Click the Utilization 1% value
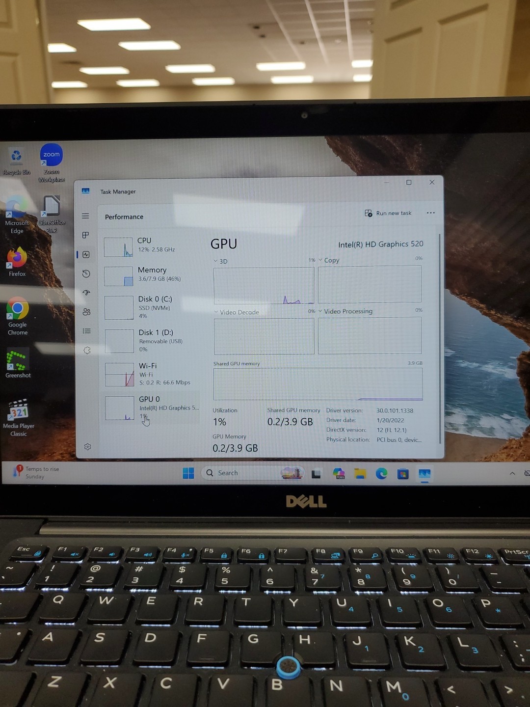Screen dimensions: 530x707 (219, 422)
